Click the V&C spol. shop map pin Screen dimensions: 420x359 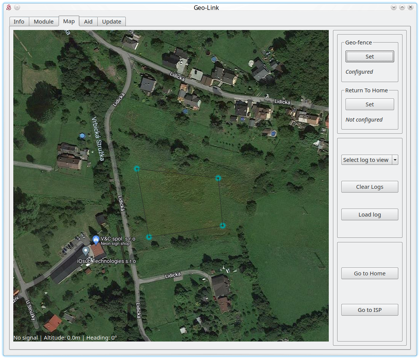click(96, 239)
